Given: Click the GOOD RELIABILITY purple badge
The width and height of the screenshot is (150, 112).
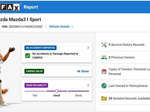Looking at the screenshot, I should [36, 85].
